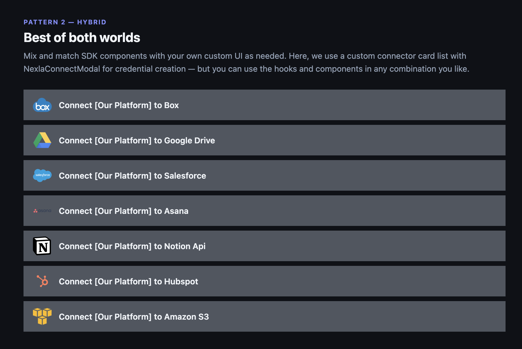Choose 'Connect [Our Platform] to Salesforce' label
522x349 pixels.
pyautogui.click(x=132, y=176)
